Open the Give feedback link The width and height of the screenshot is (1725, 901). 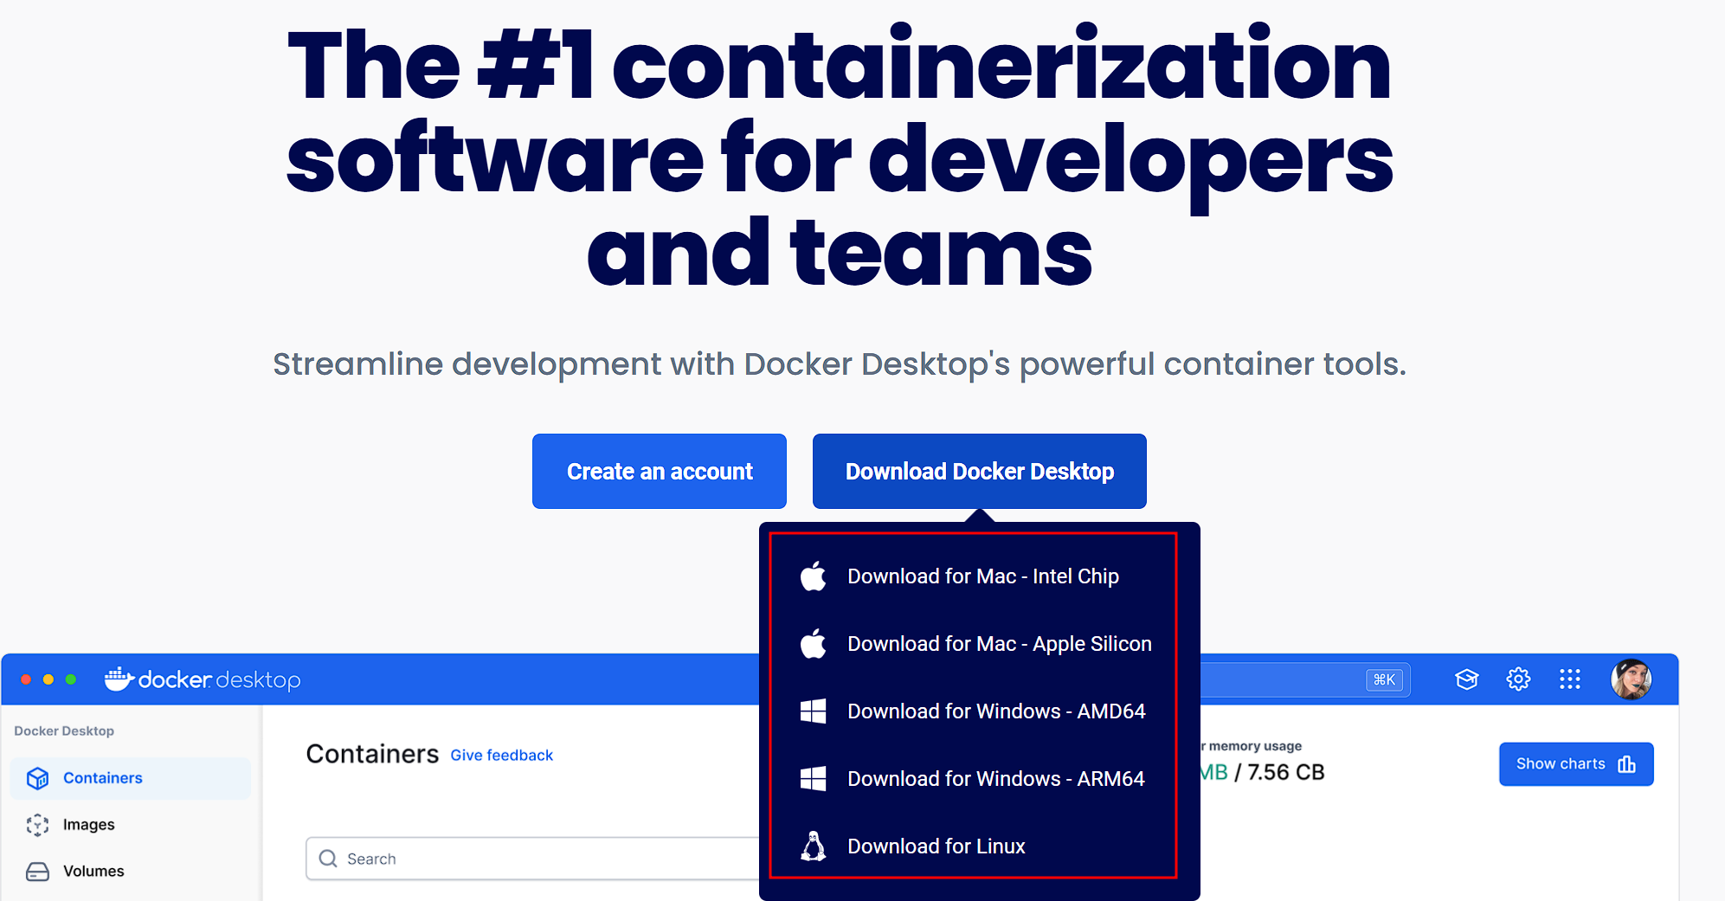(x=502, y=755)
